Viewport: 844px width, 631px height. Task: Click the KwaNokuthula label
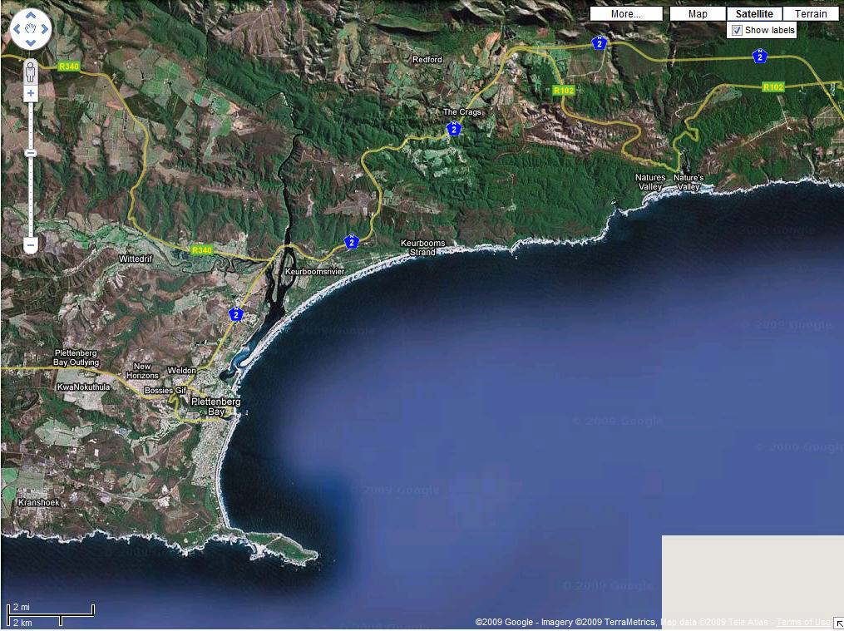(x=83, y=387)
